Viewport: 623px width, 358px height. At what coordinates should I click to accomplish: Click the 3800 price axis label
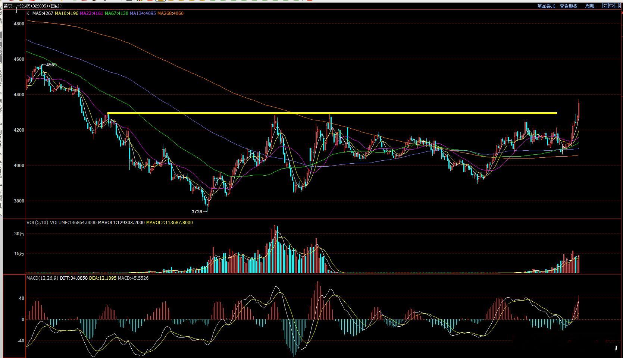point(19,201)
